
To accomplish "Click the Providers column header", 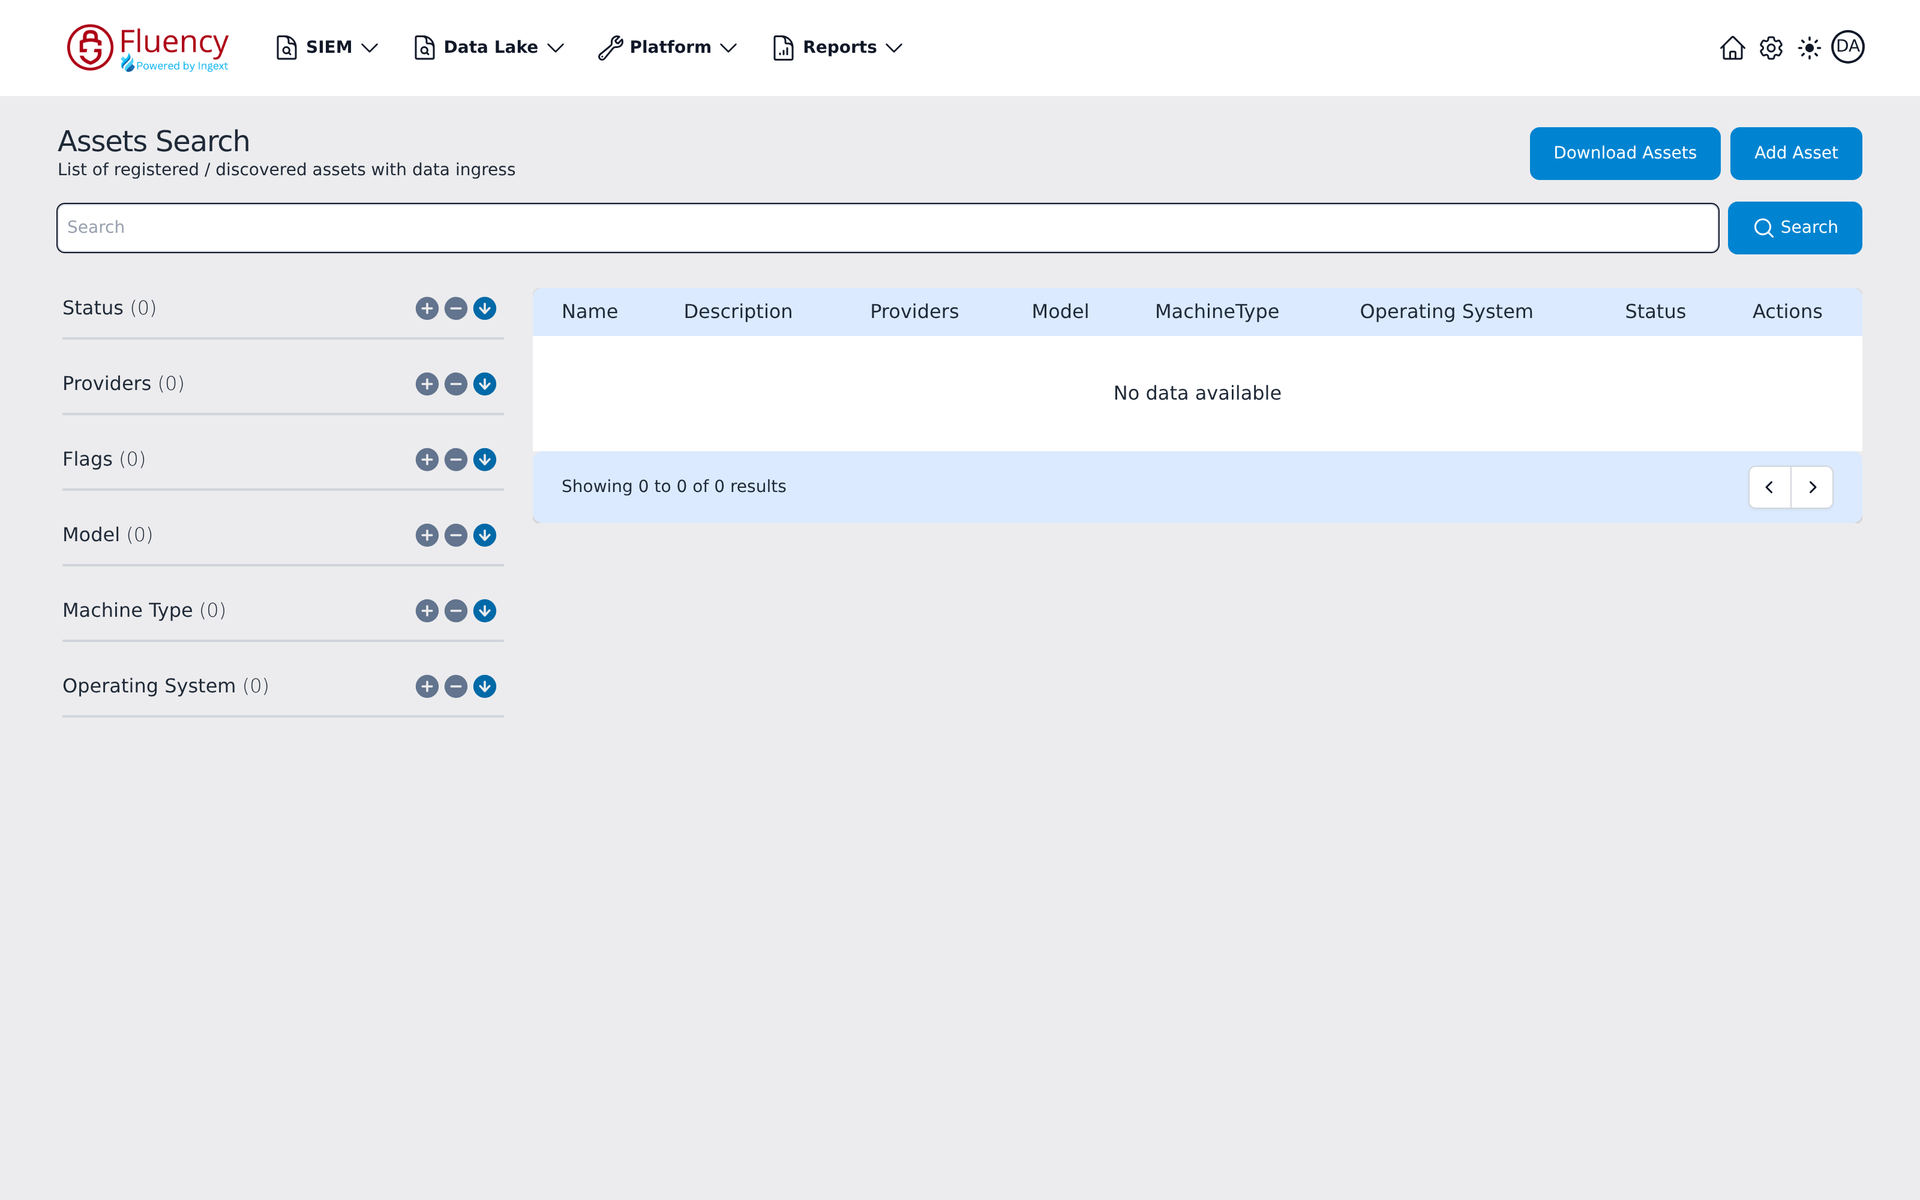I will tap(914, 312).
